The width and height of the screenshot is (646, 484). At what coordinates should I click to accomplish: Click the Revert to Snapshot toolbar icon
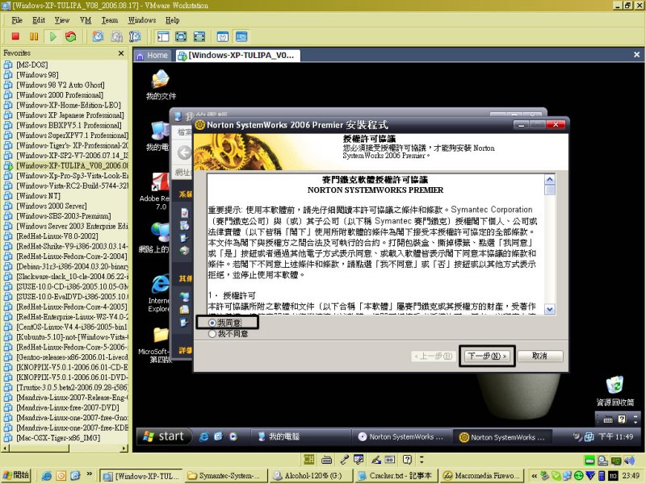[116, 36]
